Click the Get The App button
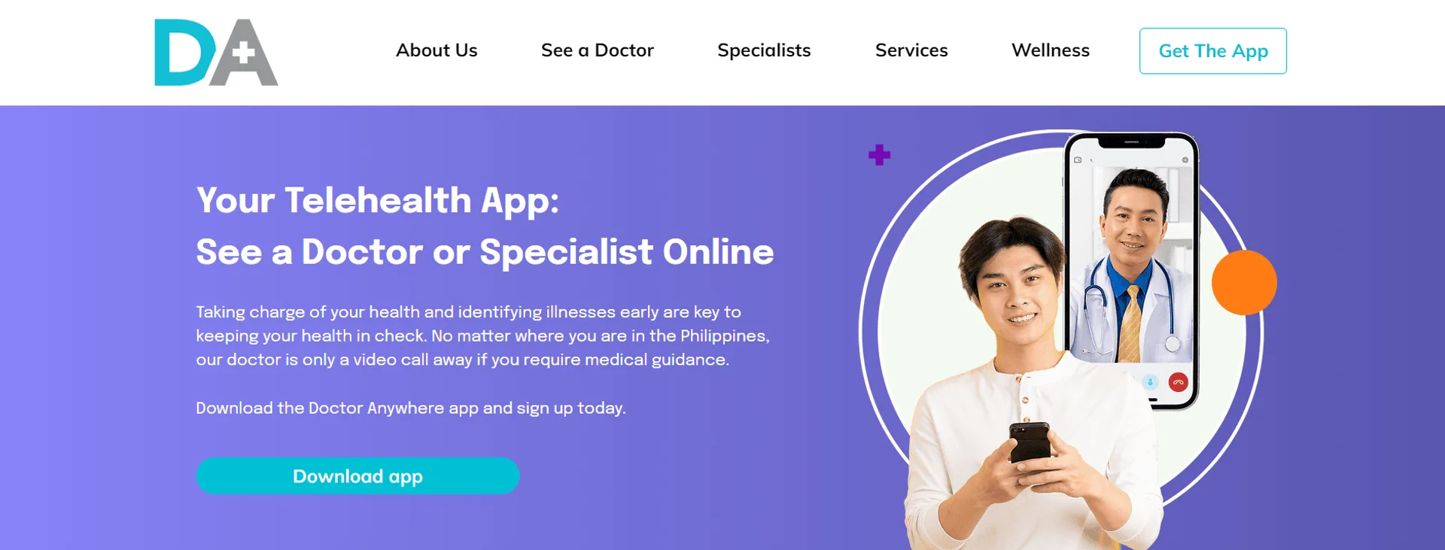 click(x=1213, y=51)
